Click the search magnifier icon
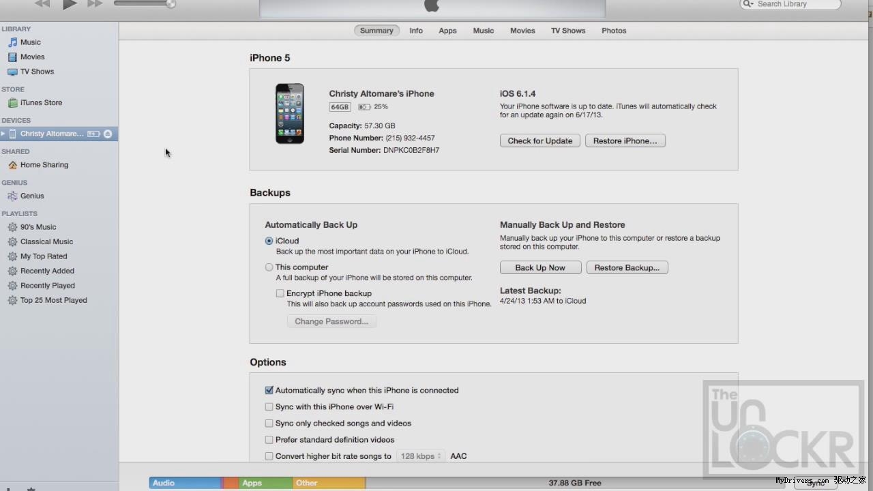This screenshot has width=873, height=491. coord(748,4)
